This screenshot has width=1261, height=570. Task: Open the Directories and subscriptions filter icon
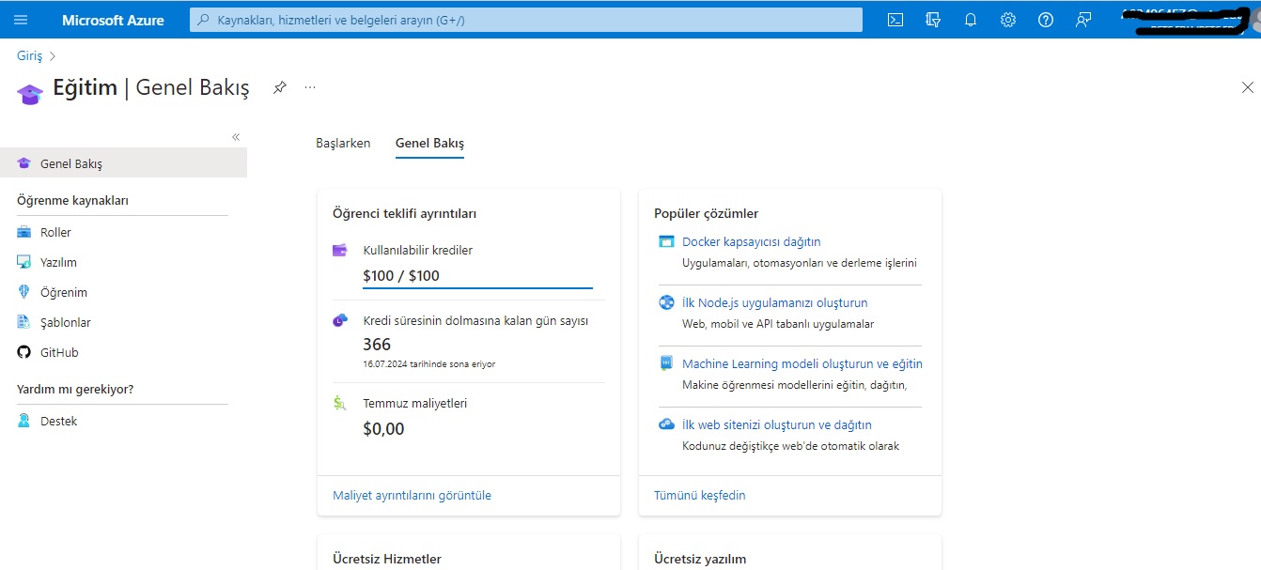tap(933, 20)
